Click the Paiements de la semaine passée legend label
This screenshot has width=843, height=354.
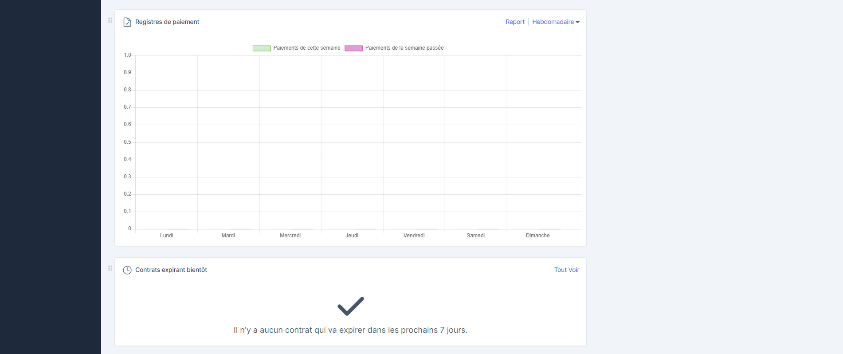click(404, 48)
